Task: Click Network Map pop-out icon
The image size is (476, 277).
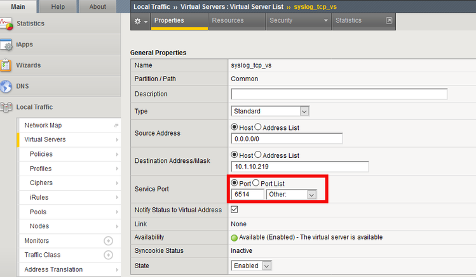Action: point(116,126)
